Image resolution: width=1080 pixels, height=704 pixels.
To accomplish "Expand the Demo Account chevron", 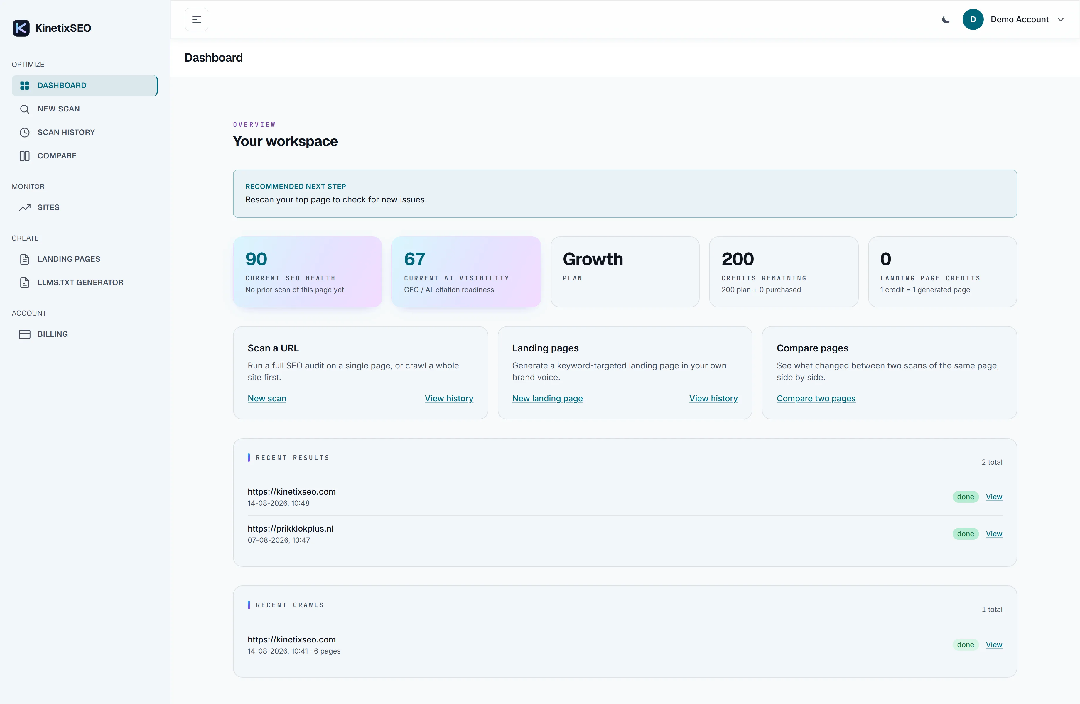I will [x=1061, y=19].
